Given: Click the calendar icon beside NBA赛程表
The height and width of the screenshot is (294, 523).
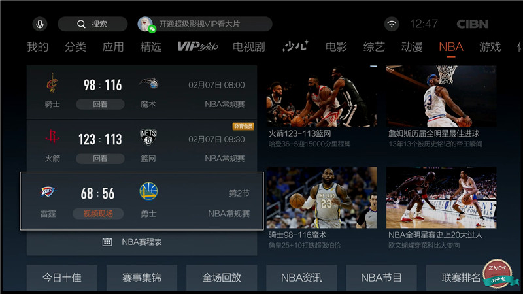Looking at the screenshot, I should (107, 242).
